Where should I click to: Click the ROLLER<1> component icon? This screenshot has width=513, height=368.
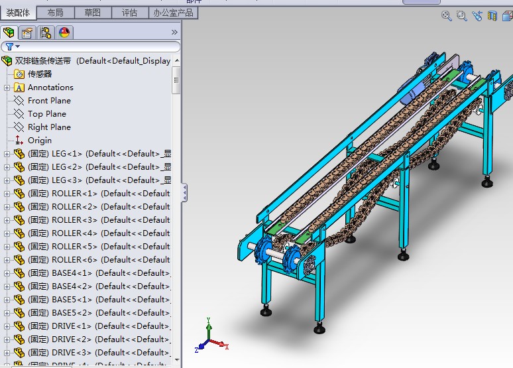pos(19,194)
